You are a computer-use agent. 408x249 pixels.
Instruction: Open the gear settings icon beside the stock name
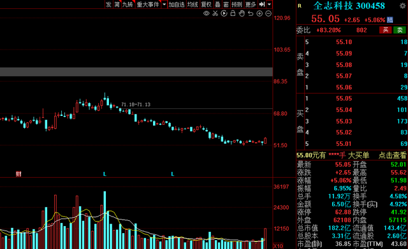[402, 6]
